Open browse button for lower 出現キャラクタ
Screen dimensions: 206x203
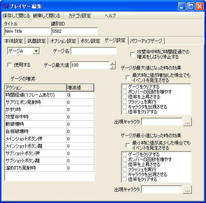tap(187, 190)
